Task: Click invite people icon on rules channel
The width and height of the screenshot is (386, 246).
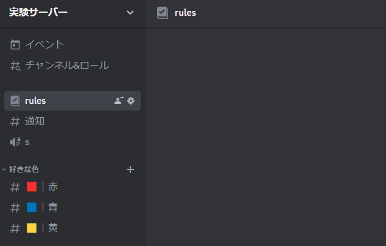Action: (x=119, y=100)
